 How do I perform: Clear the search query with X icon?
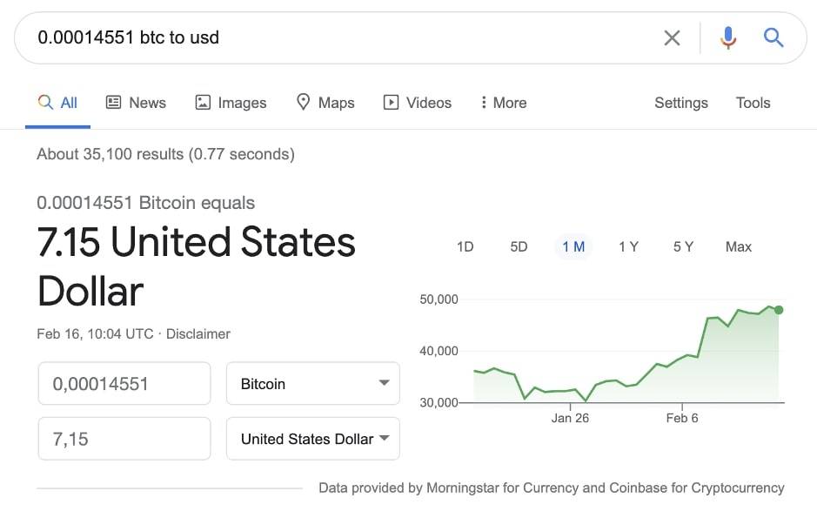672,37
